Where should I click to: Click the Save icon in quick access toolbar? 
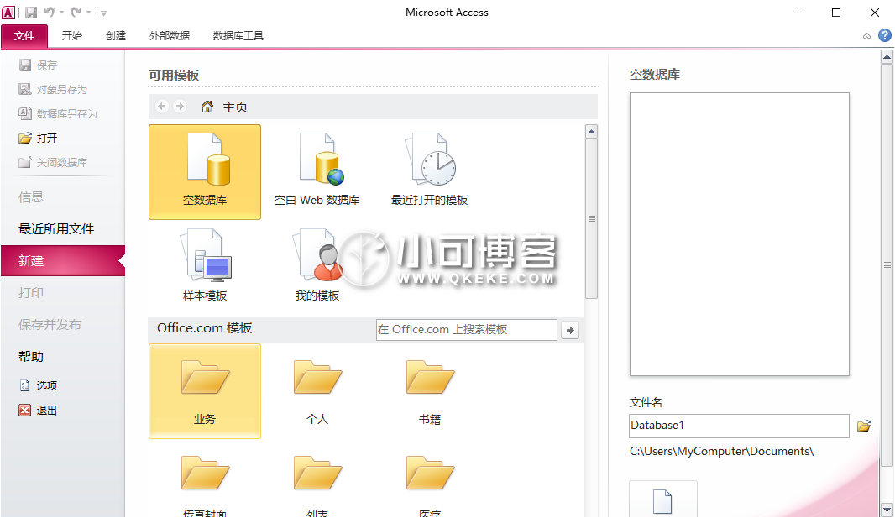click(x=31, y=12)
